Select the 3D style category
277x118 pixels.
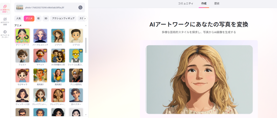point(46,18)
